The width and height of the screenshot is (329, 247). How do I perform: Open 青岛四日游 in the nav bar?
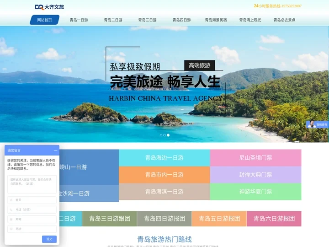tap(181, 20)
